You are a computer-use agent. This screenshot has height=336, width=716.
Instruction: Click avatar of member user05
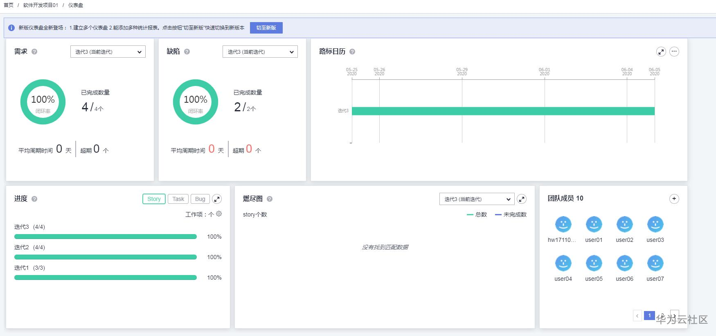click(594, 263)
